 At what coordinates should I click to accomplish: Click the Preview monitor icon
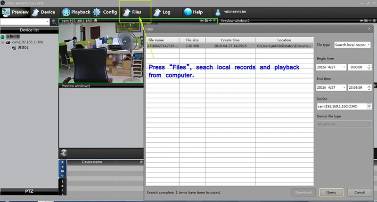6,12
